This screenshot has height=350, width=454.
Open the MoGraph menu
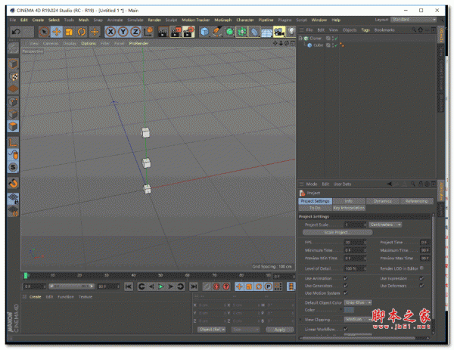point(223,20)
